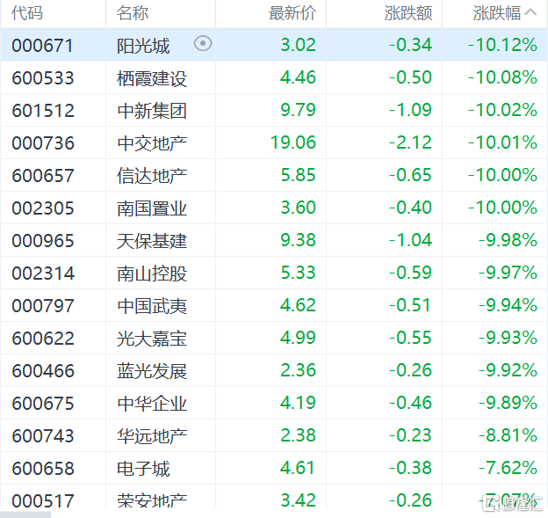The height and width of the screenshot is (518, 548).
Task: Open stock name 中新集团
Action: click(x=152, y=111)
